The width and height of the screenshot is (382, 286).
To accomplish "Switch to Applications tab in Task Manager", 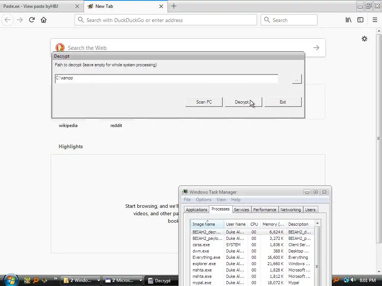I will (x=196, y=210).
